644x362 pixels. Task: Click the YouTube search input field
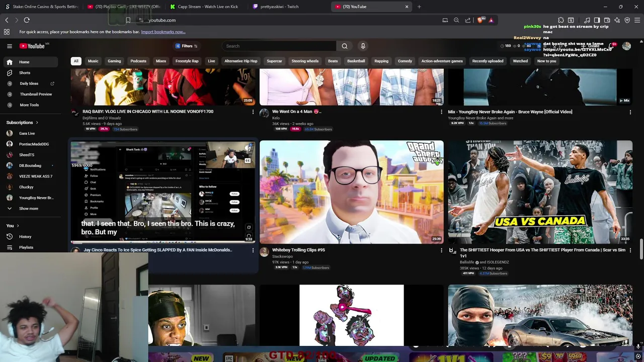pos(279,46)
